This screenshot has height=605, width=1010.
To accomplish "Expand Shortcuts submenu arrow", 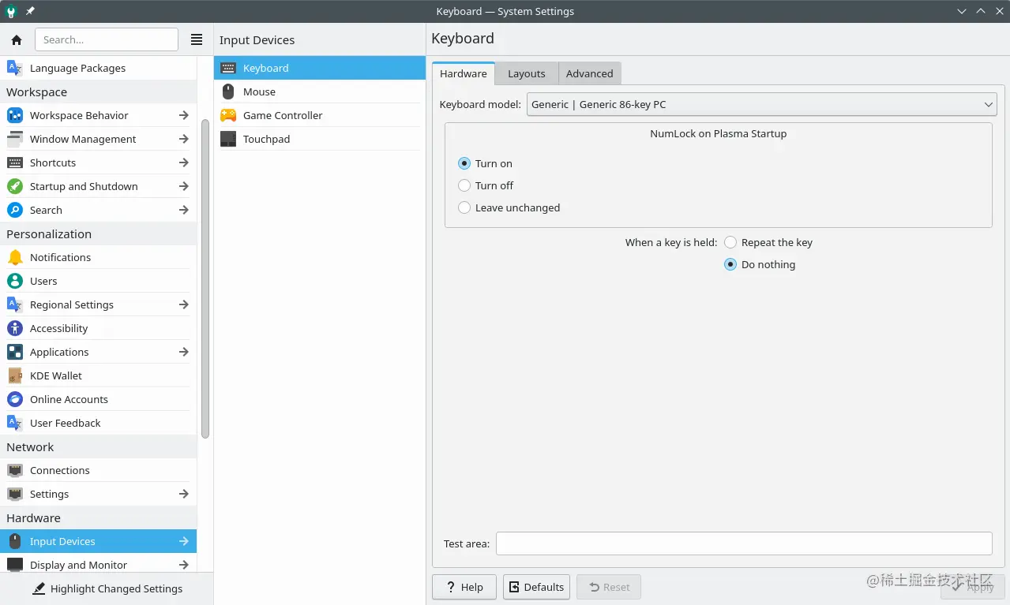I will click(183, 162).
